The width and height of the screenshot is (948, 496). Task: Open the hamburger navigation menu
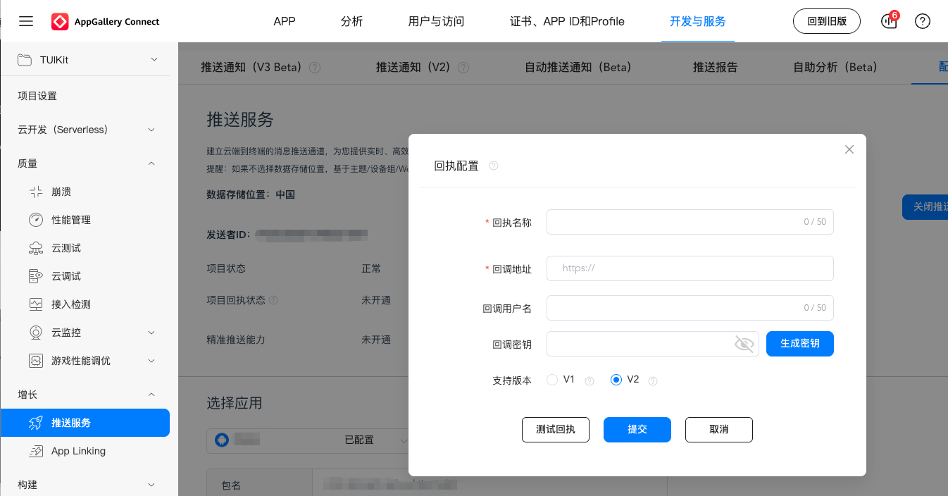(x=26, y=21)
